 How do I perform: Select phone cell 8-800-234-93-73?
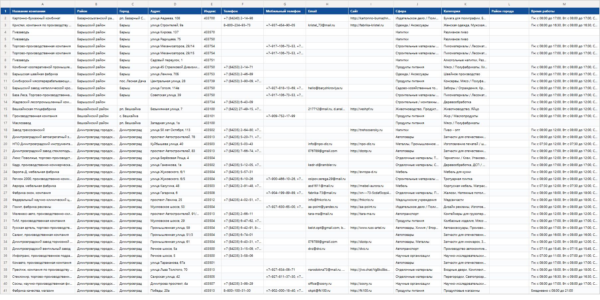pyautogui.click(x=242, y=25)
